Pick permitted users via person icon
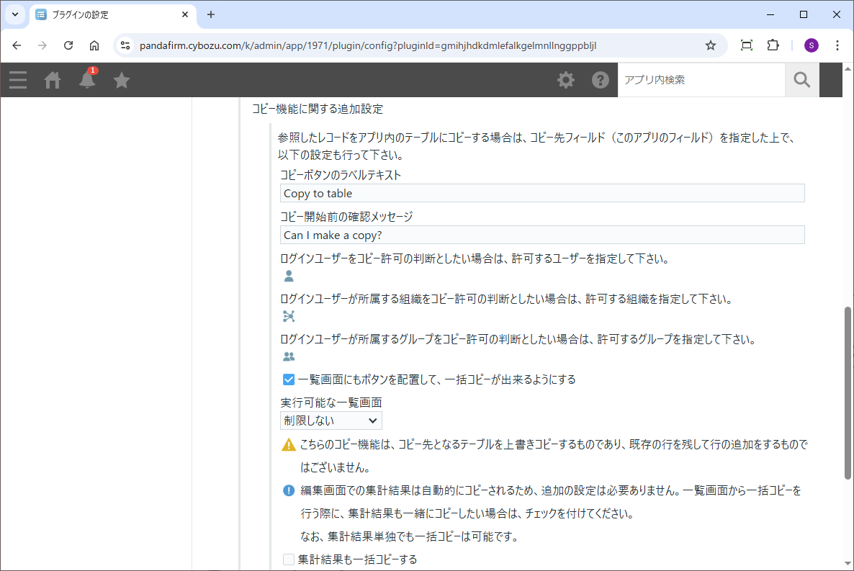The height and width of the screenshot is (571, 854). 289,276
